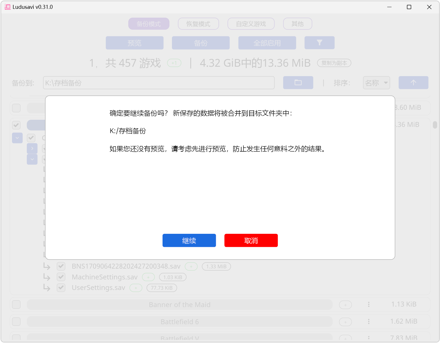Collapse the nested blue down-chevron folder node

tap(32, 159)
